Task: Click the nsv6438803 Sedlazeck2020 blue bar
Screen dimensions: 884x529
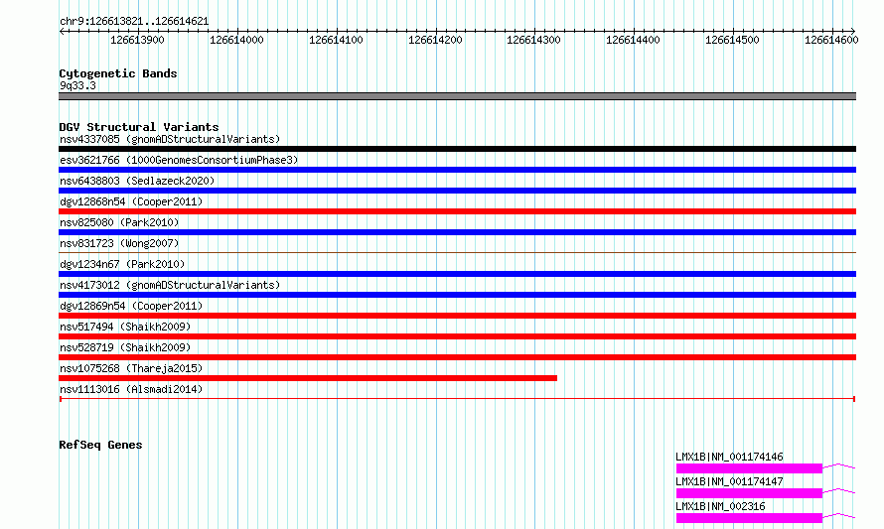Action: click(x=457, y=191)
